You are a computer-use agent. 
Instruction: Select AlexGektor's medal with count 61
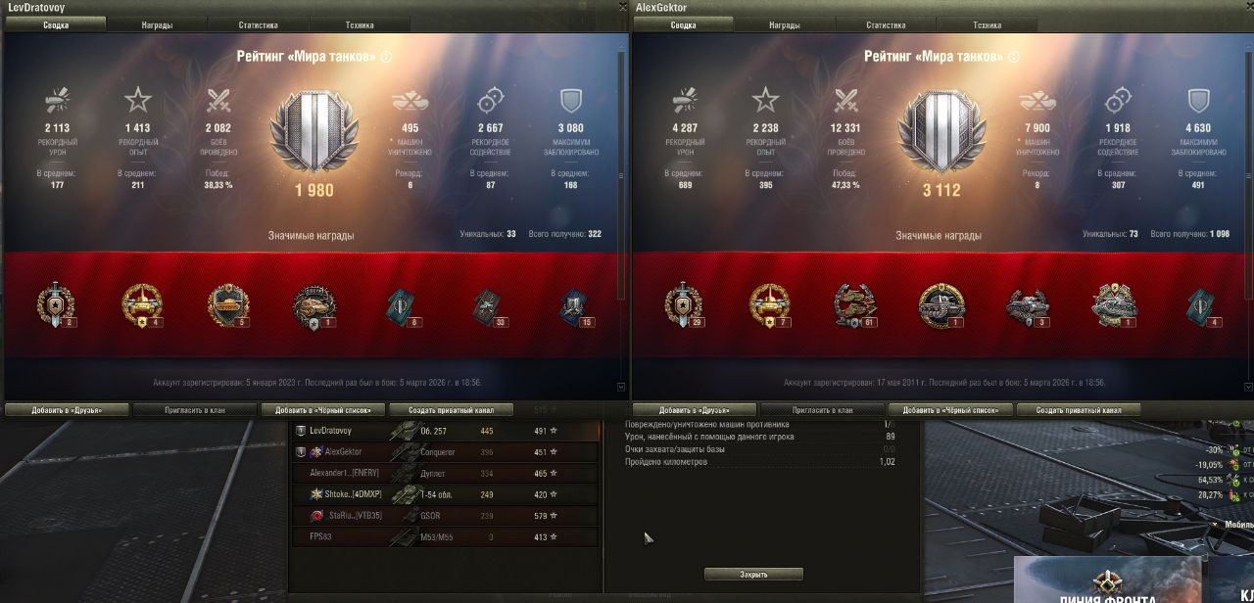point(853,306)
